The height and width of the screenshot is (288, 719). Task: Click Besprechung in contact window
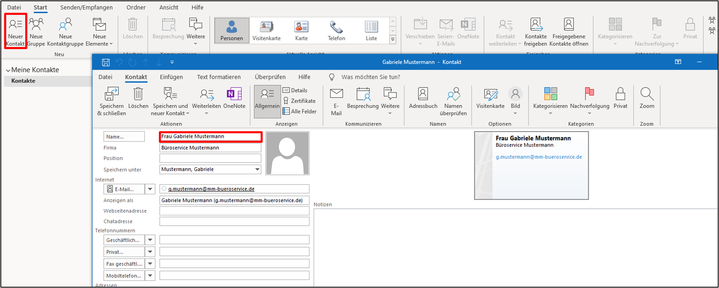pyautogui.click(x=363, y=99)
